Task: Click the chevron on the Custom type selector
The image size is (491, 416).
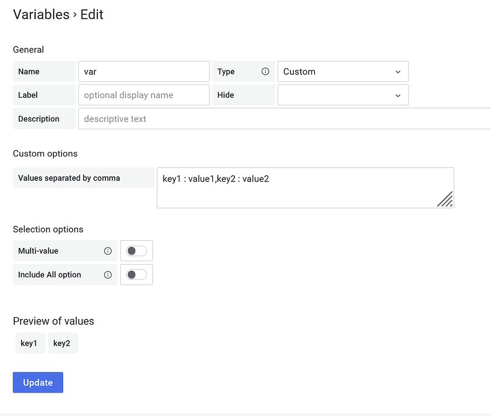Action: pos(398,71)
